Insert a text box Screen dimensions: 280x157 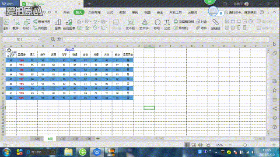pyautogui.click(x=131, y=24)
